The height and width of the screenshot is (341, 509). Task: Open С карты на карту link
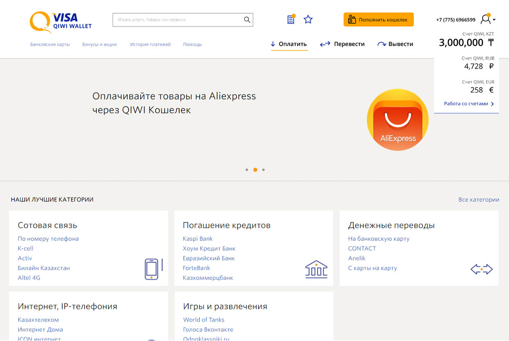click(x=372, y=268)
